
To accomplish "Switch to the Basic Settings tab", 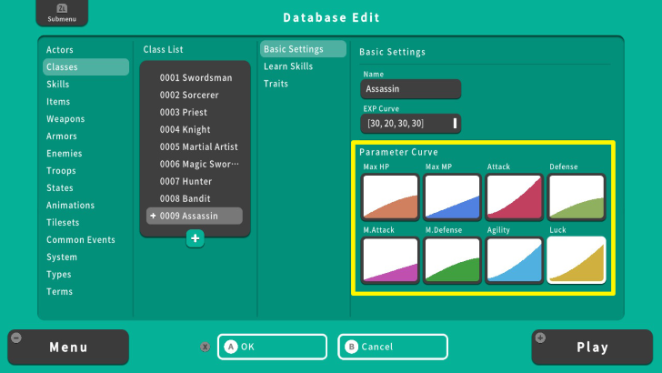I will [x=303, y=49].
